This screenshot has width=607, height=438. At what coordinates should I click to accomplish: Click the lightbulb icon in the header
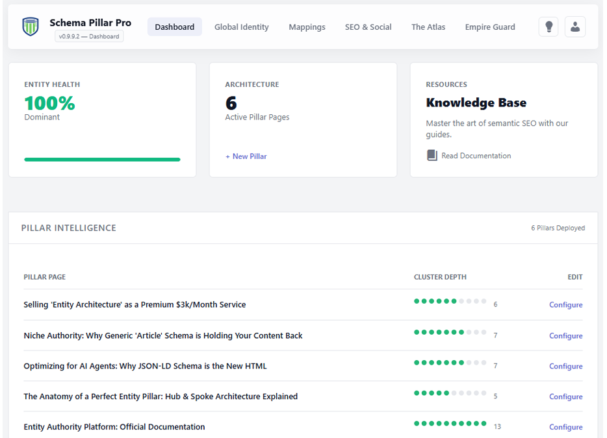(x=548, y=27)
